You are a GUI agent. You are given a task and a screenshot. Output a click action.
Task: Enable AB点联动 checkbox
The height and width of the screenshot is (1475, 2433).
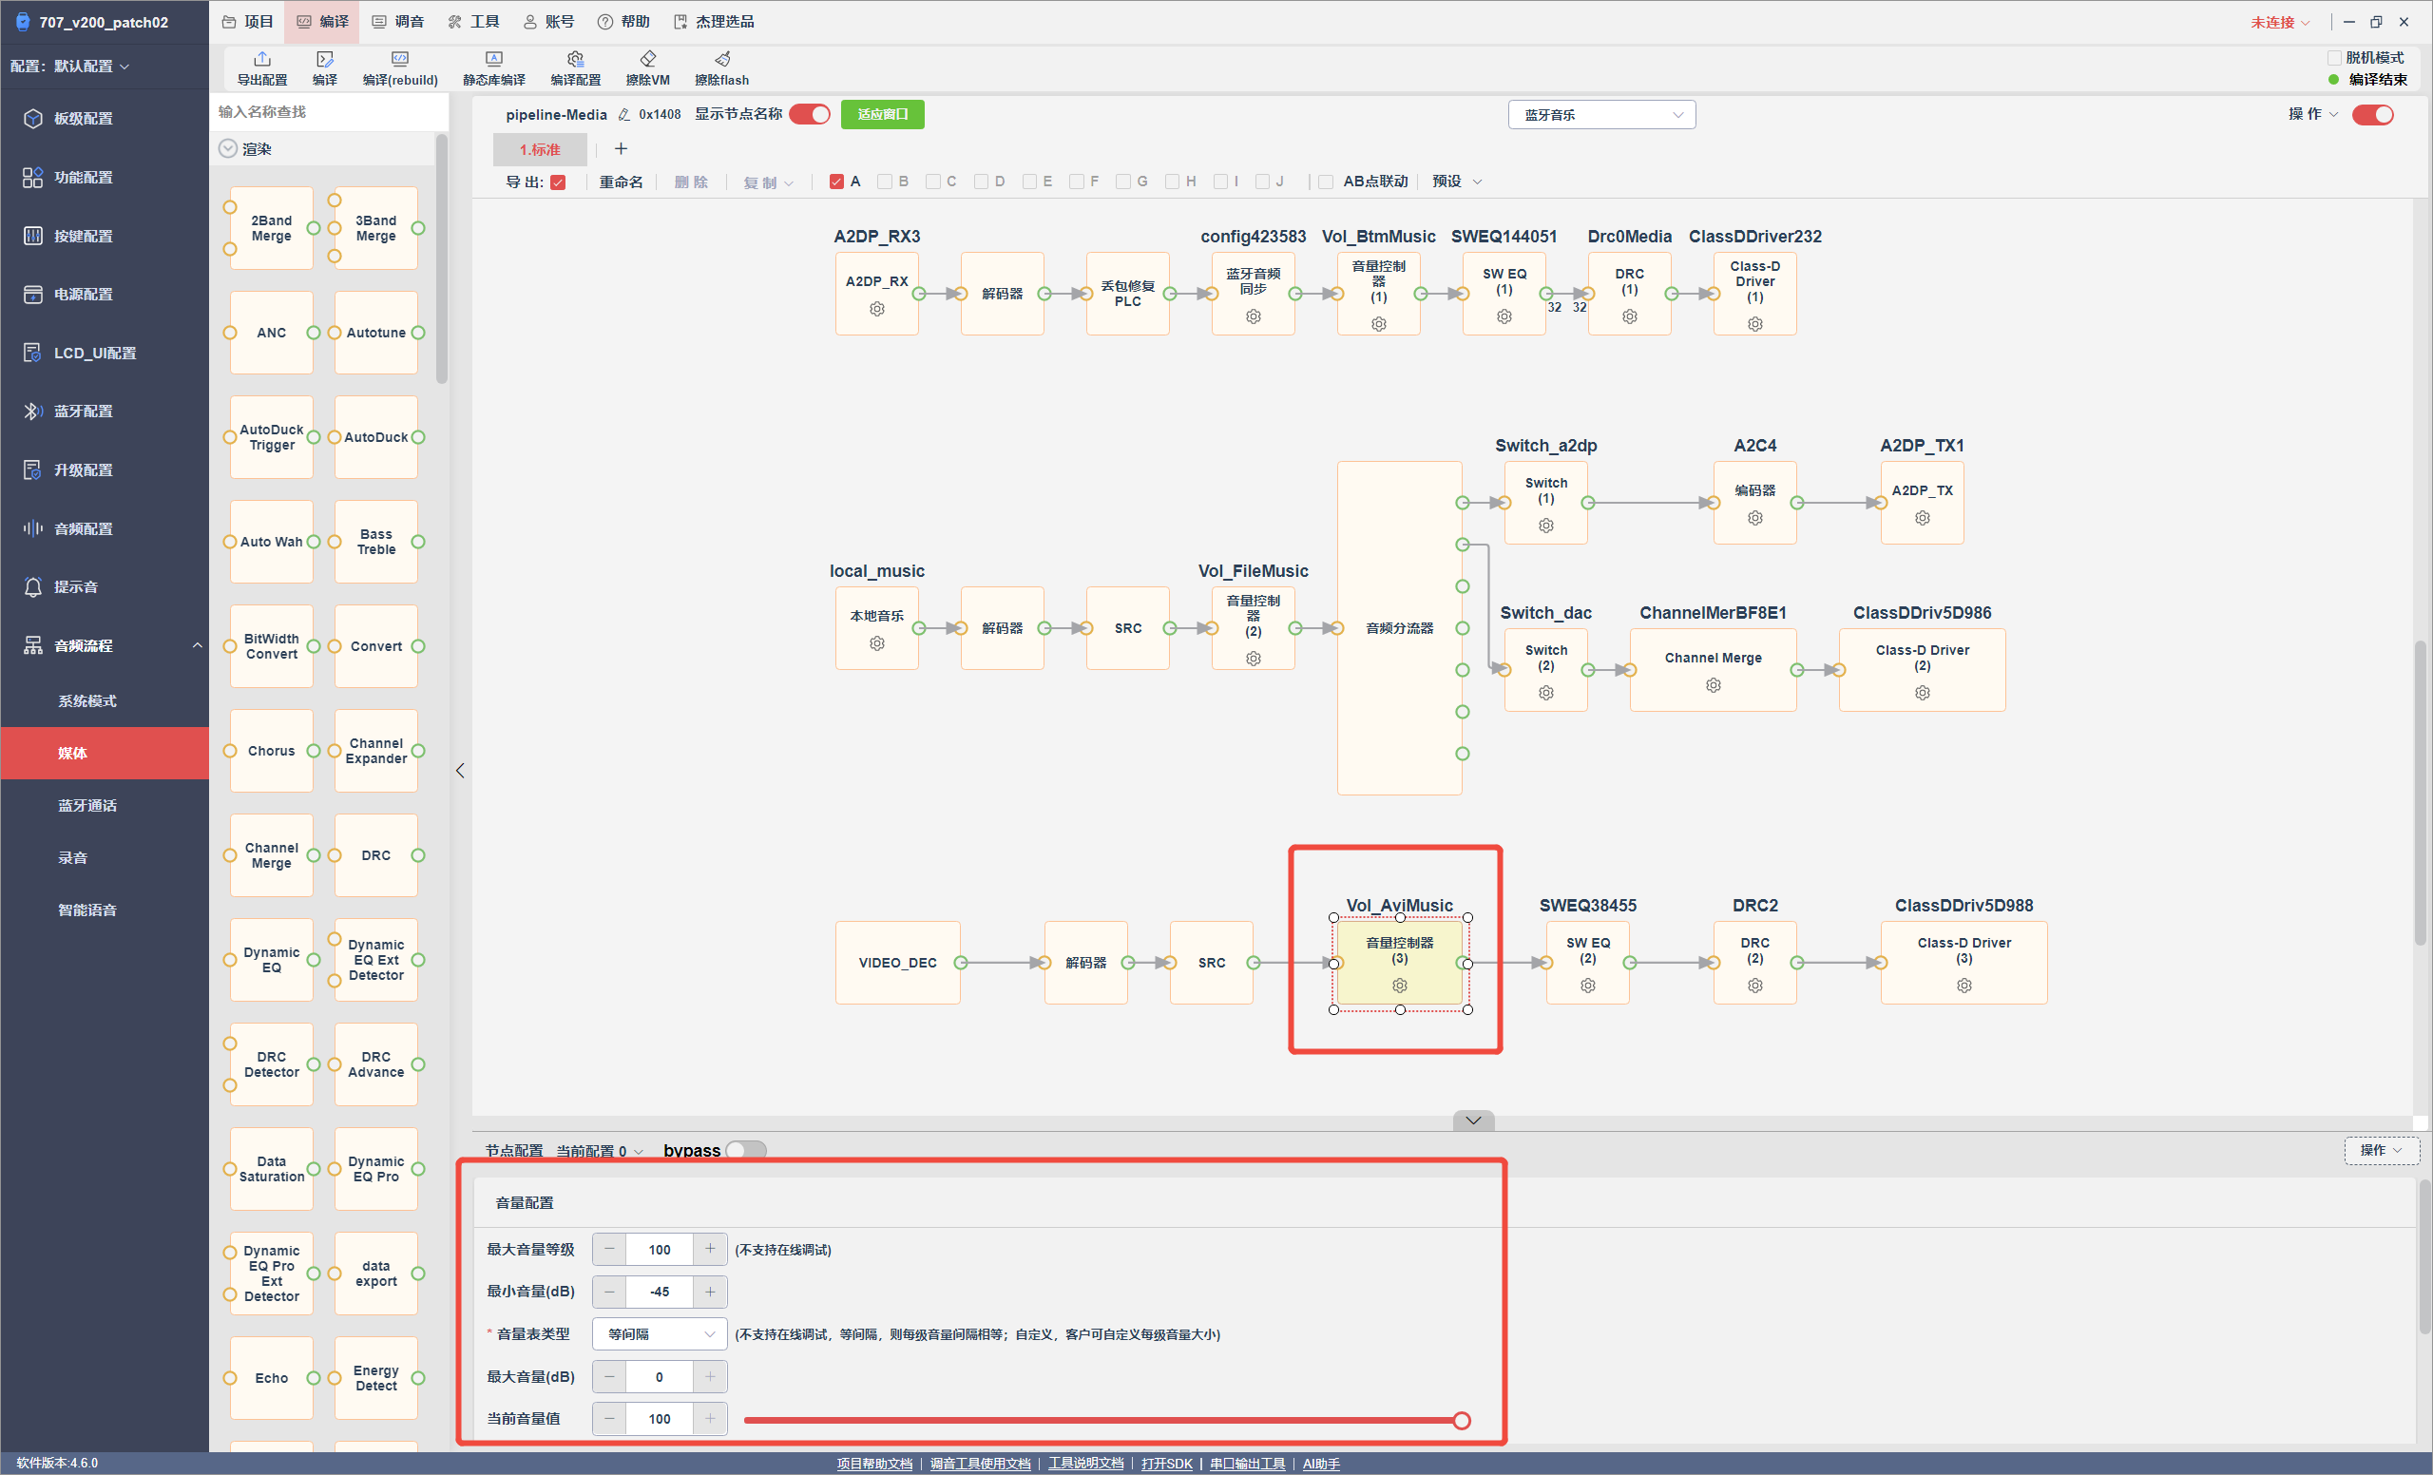[x=1326, y=182]
